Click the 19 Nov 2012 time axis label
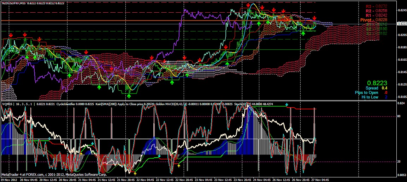This screenshot has height=182, width=407. pos(9,180)
